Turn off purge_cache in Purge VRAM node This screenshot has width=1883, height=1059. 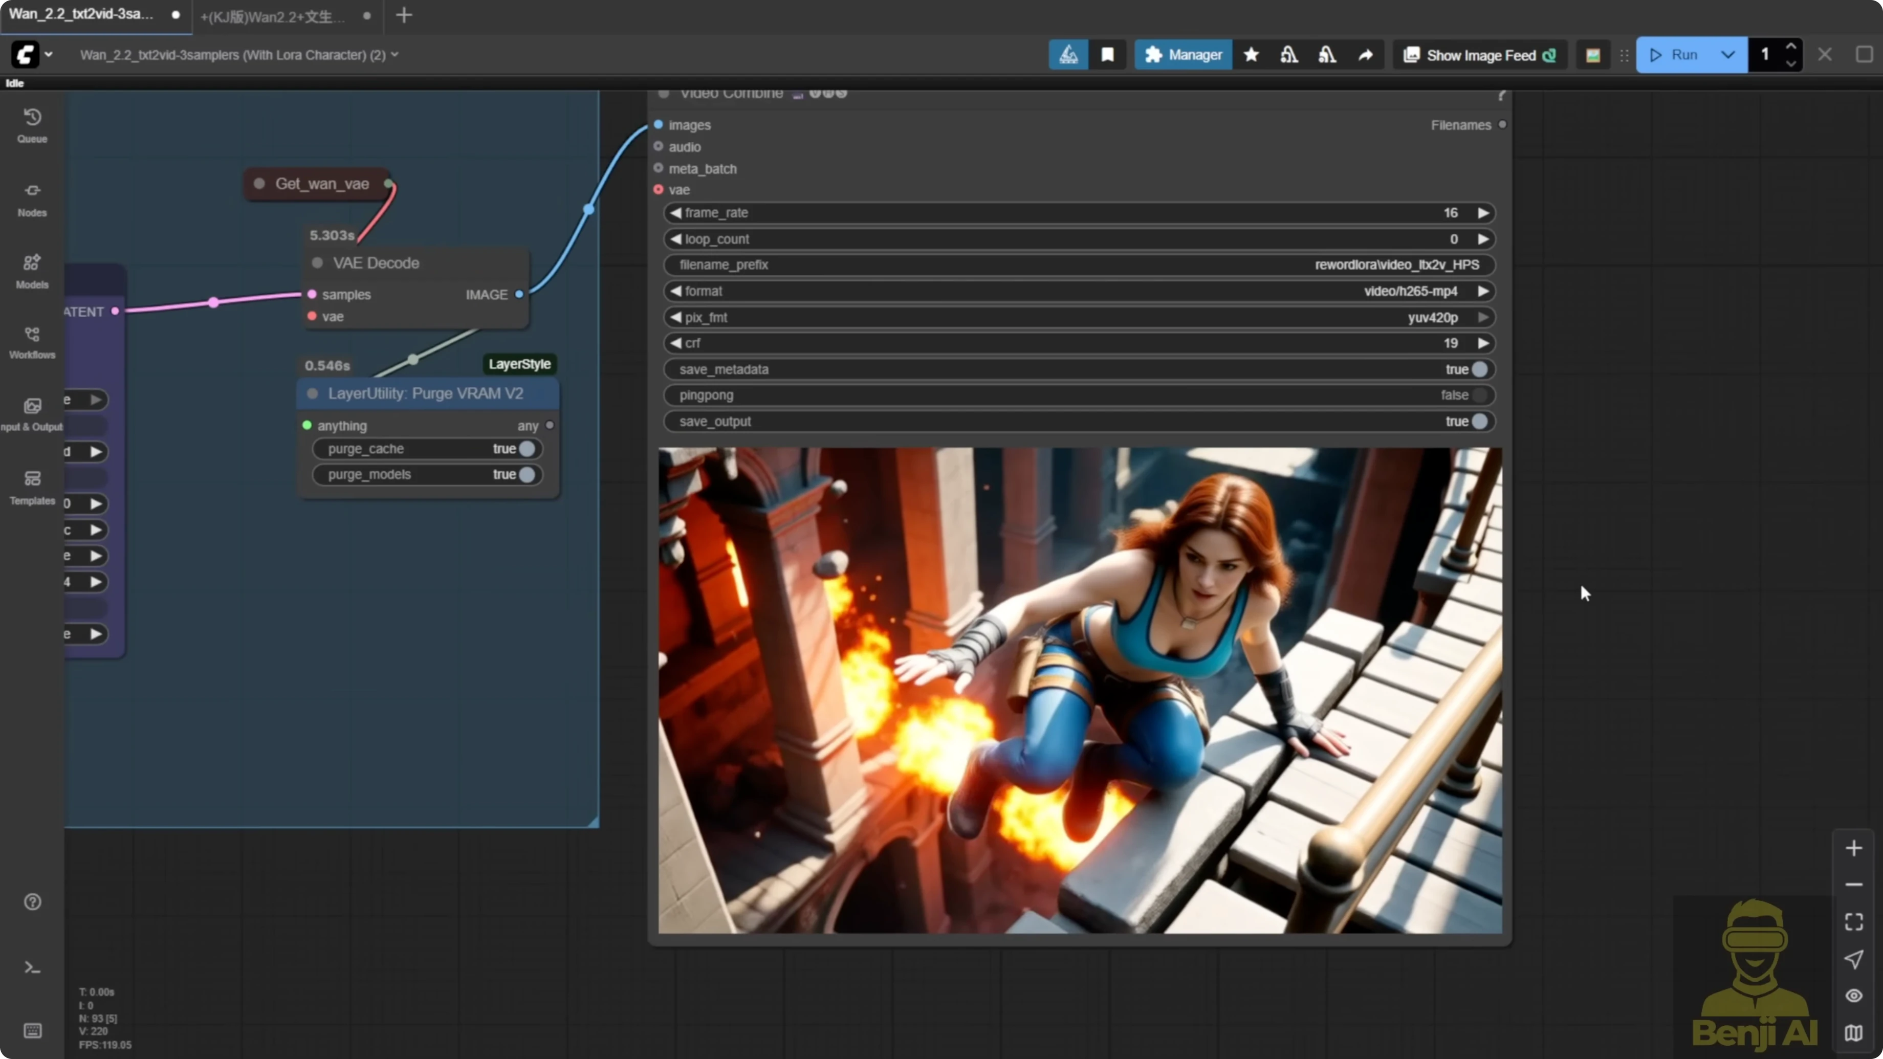tap(528, 449)
